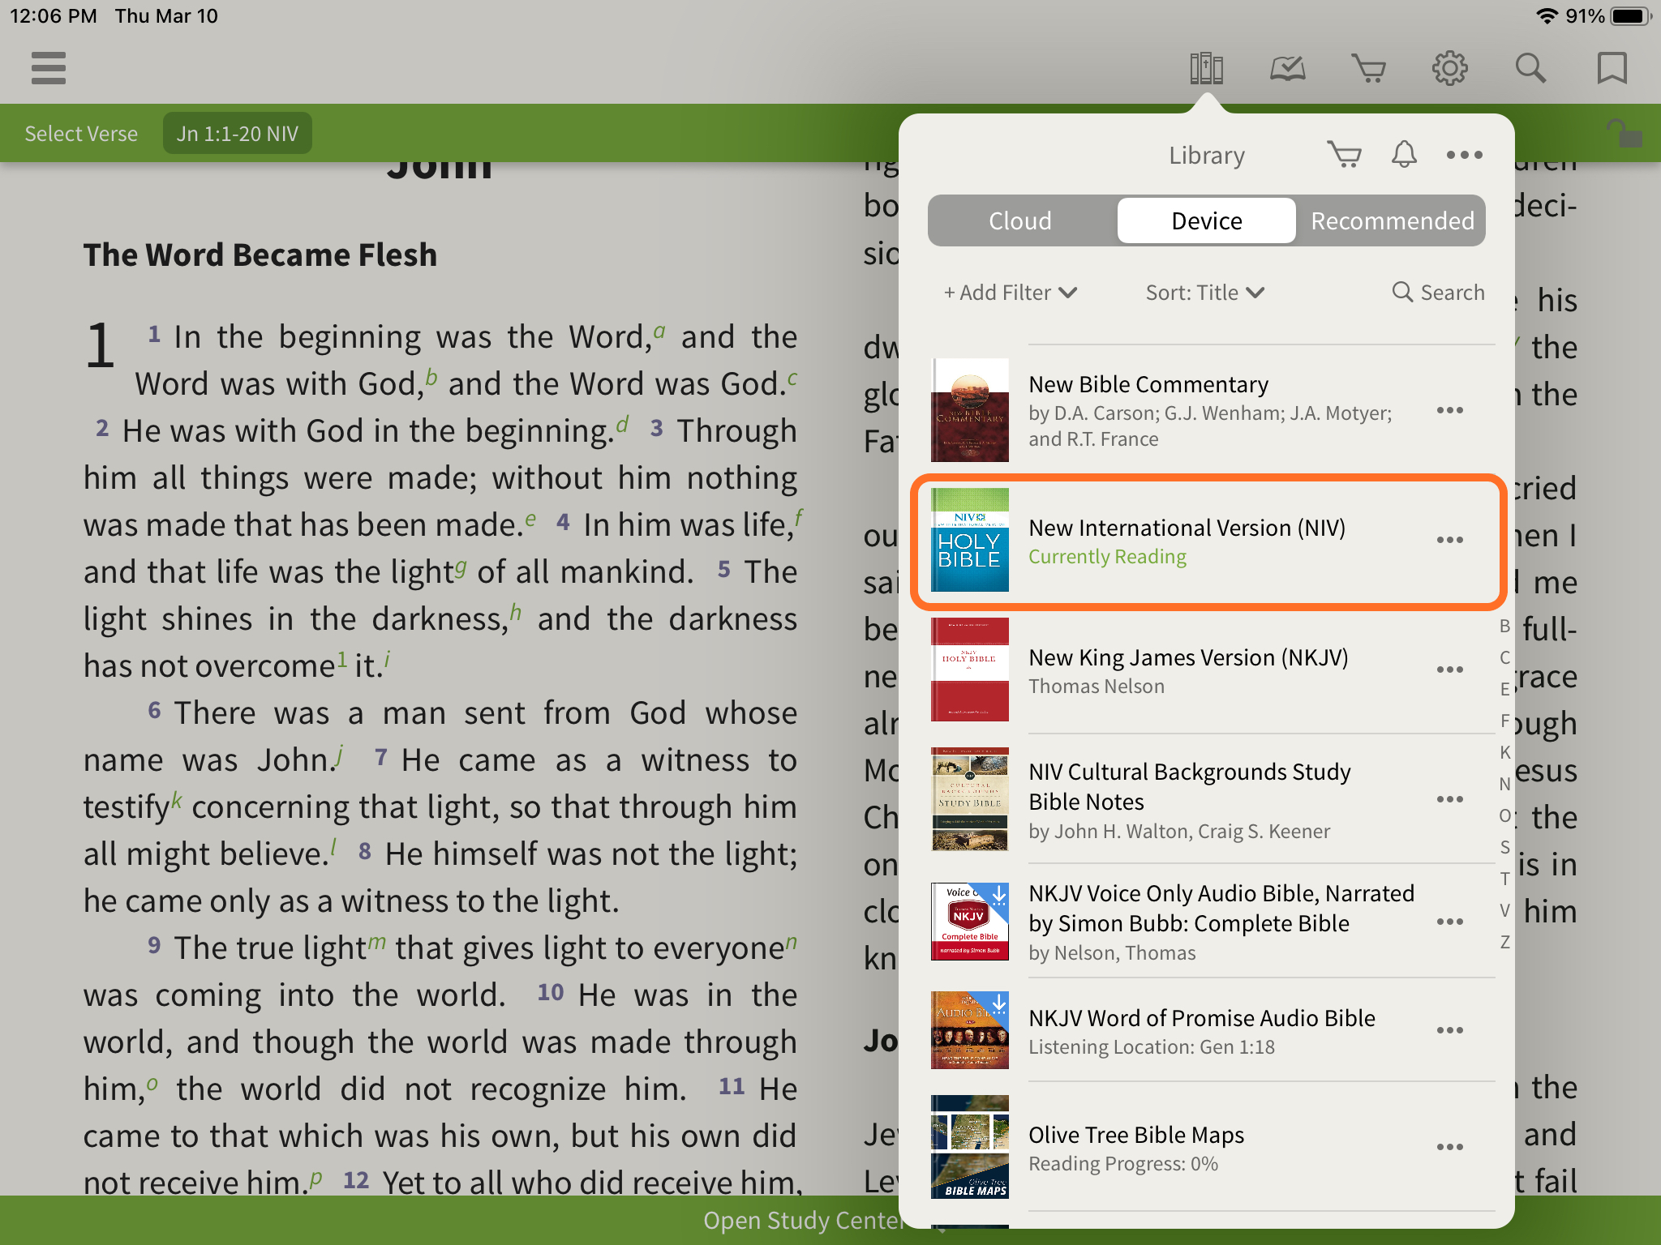This screenshot has width=1661, height=1245.
Task: Click the Jn 1:1-20 NIV verse button
Action: (x=238, y=134)
